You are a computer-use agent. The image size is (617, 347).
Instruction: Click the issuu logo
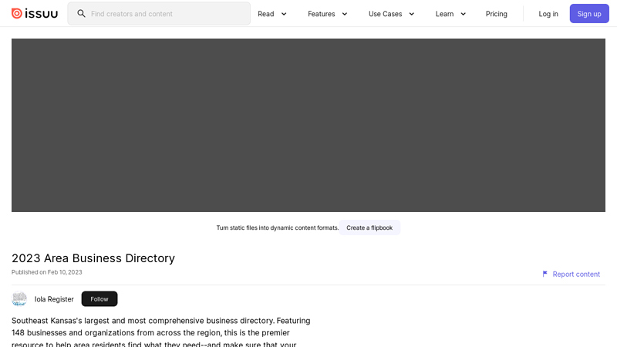click(x=35, y=14)
